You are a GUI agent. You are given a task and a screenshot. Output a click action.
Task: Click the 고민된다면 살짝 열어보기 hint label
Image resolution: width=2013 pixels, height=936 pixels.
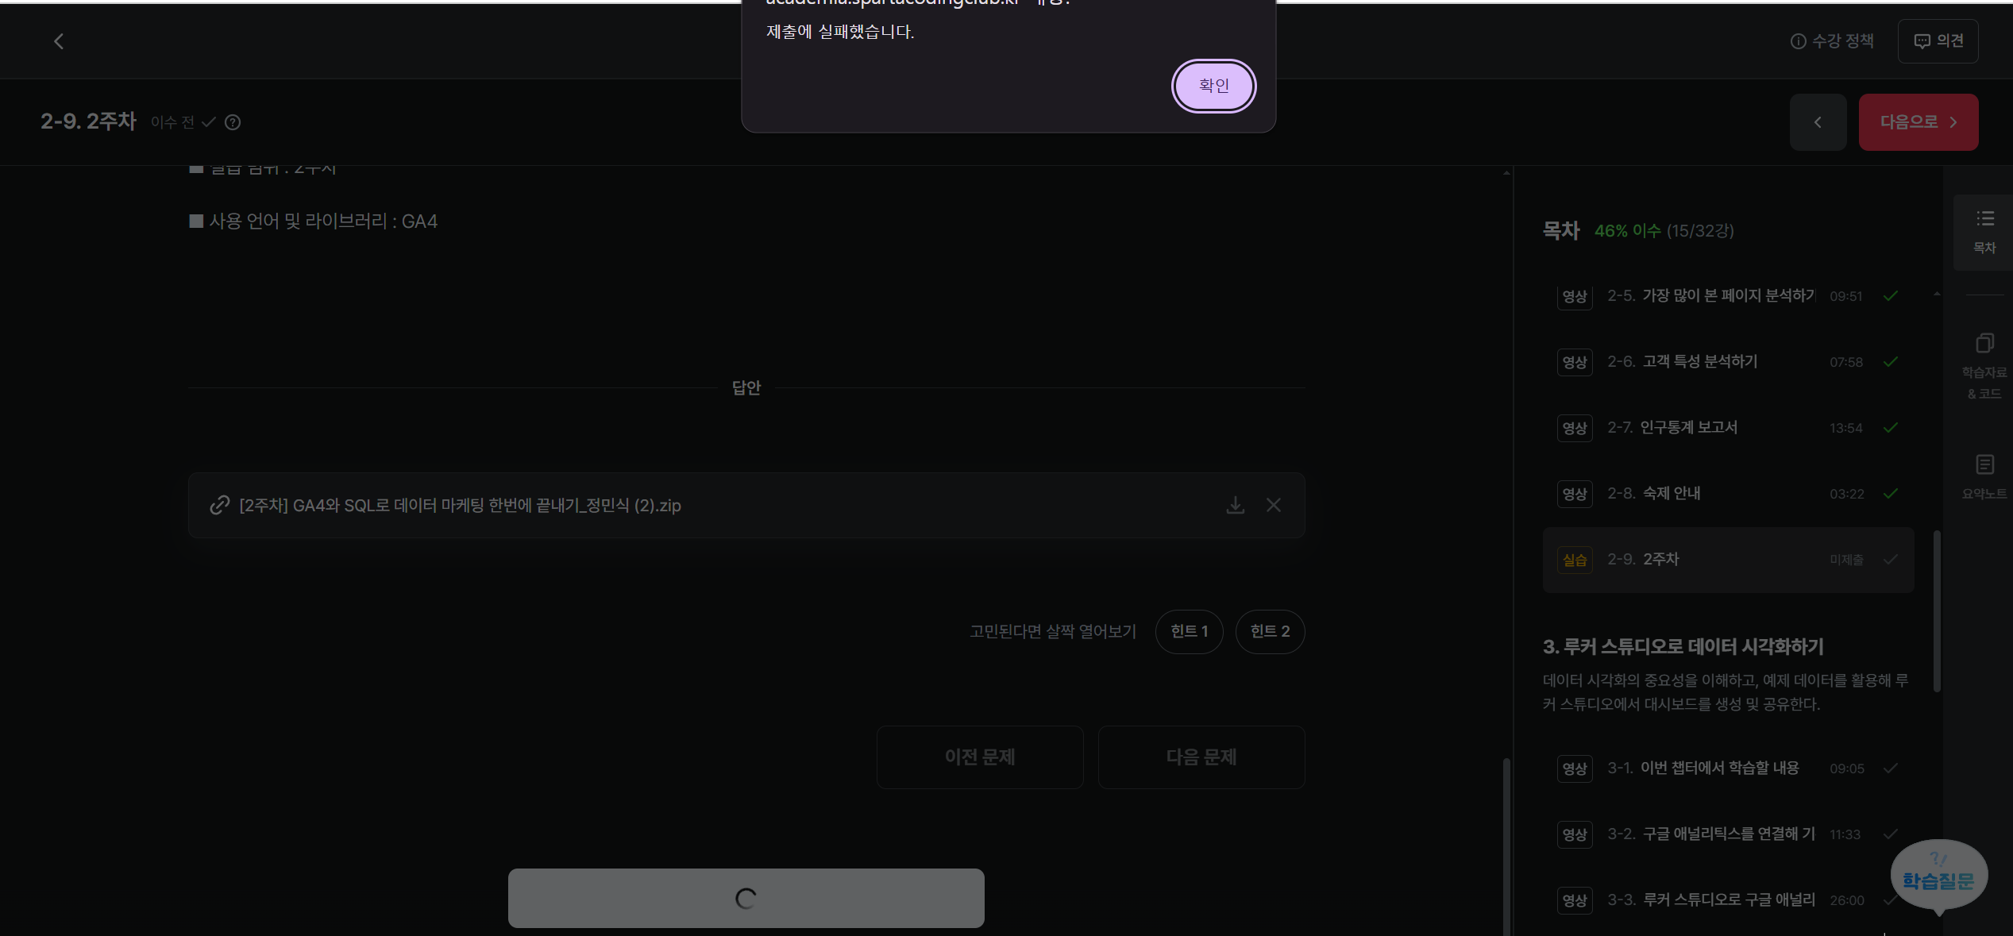point(1052,631)
